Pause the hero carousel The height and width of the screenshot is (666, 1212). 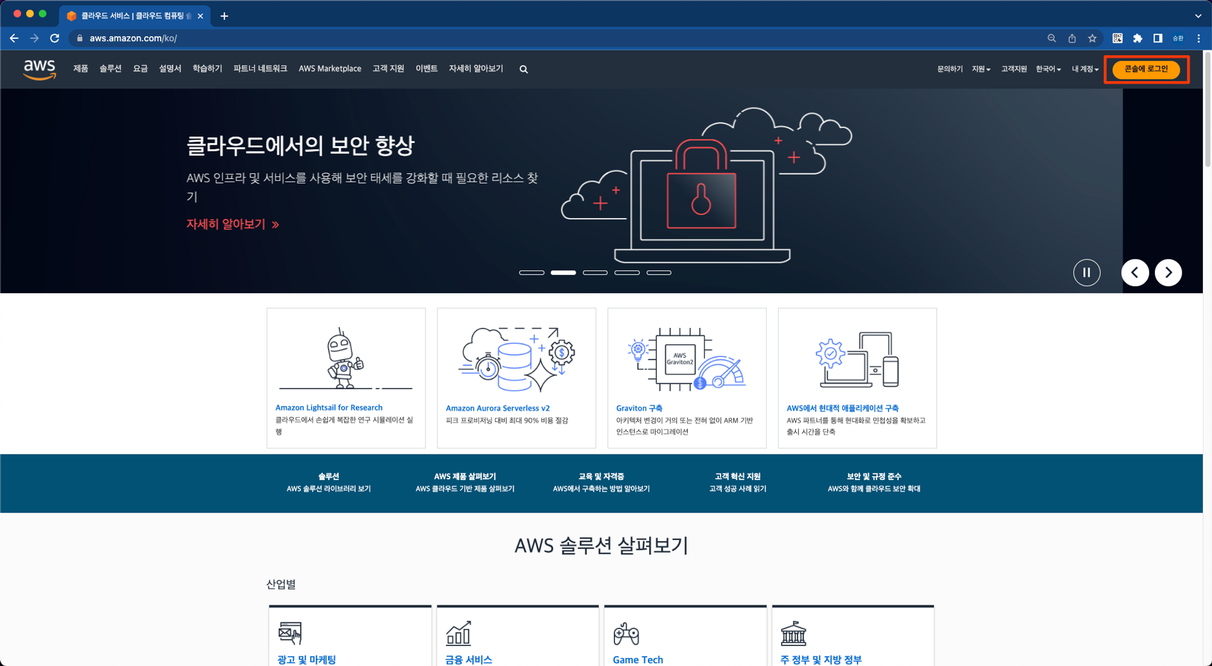coord(1087,273)
